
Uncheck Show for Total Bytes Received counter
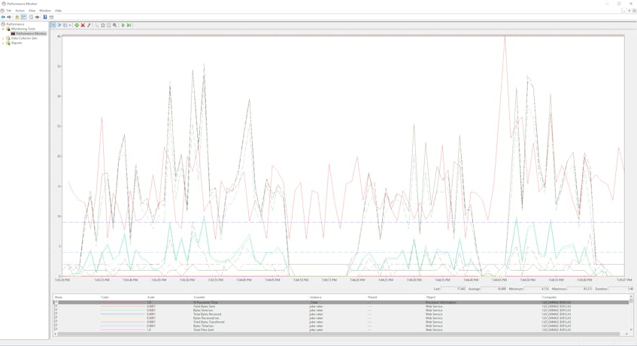click(x=56, y=314)
